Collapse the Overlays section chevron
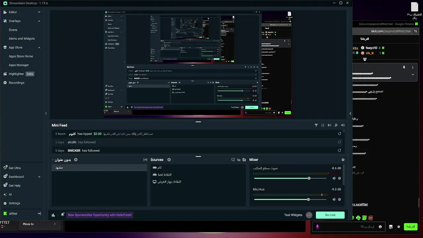The image size is (423, 238). pyautogui.click(x=39, y=21)
